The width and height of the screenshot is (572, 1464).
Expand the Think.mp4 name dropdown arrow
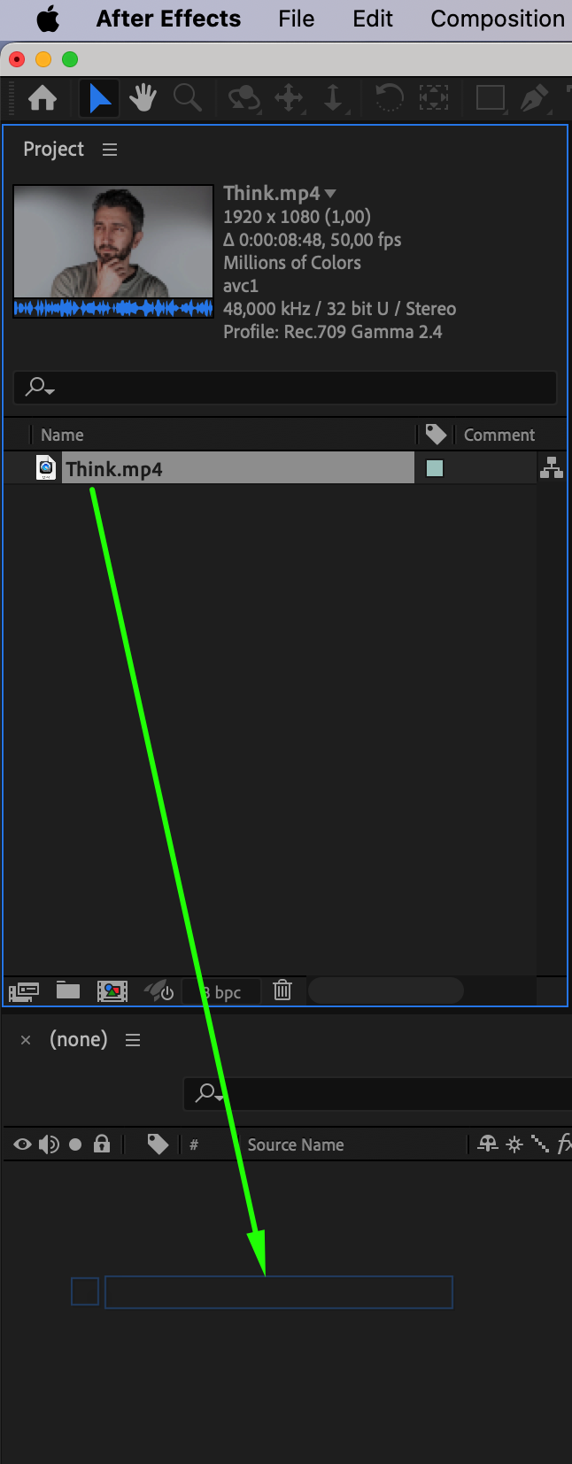point(330,193)
